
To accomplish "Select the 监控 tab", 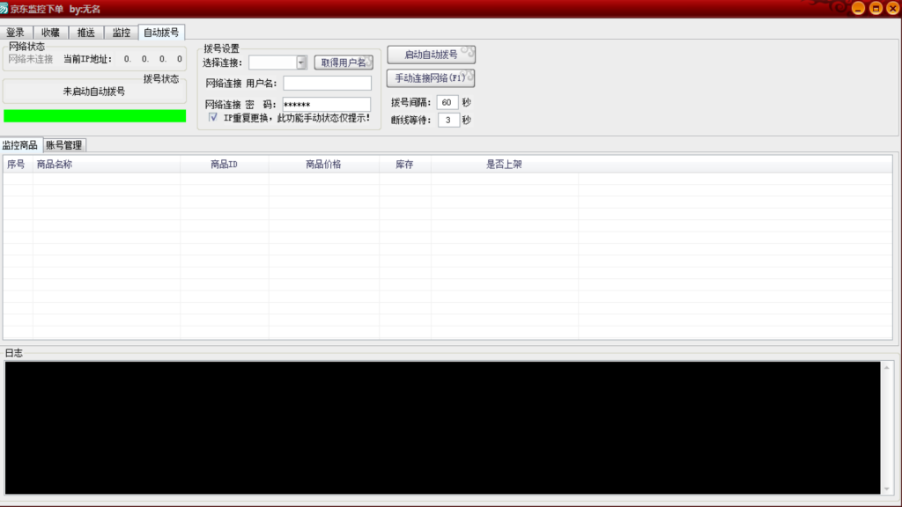I will tap(122, 33).
